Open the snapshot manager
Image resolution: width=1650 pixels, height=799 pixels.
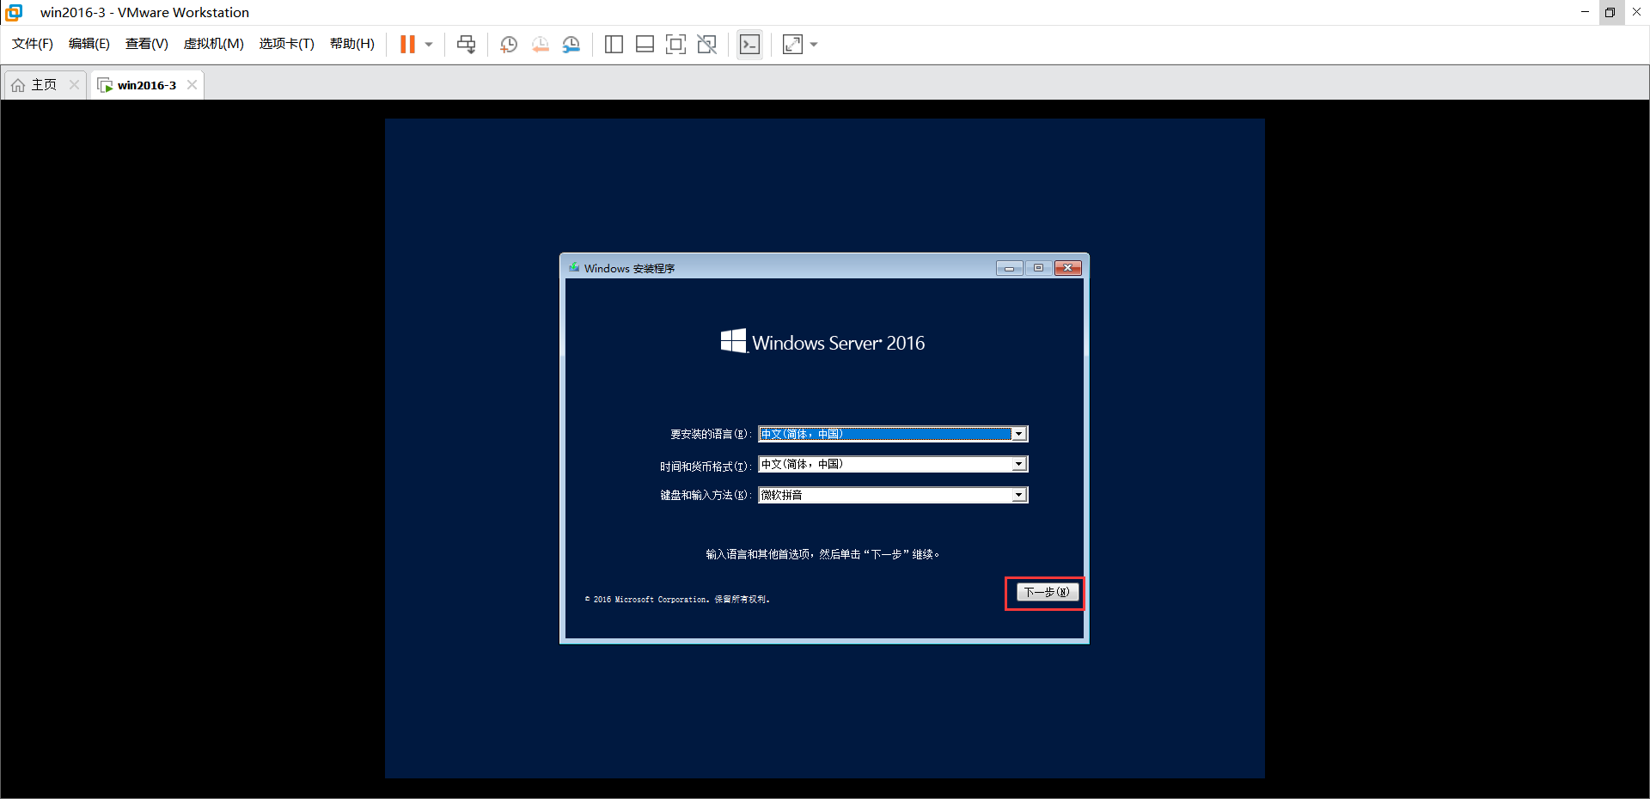click(571, 44)
